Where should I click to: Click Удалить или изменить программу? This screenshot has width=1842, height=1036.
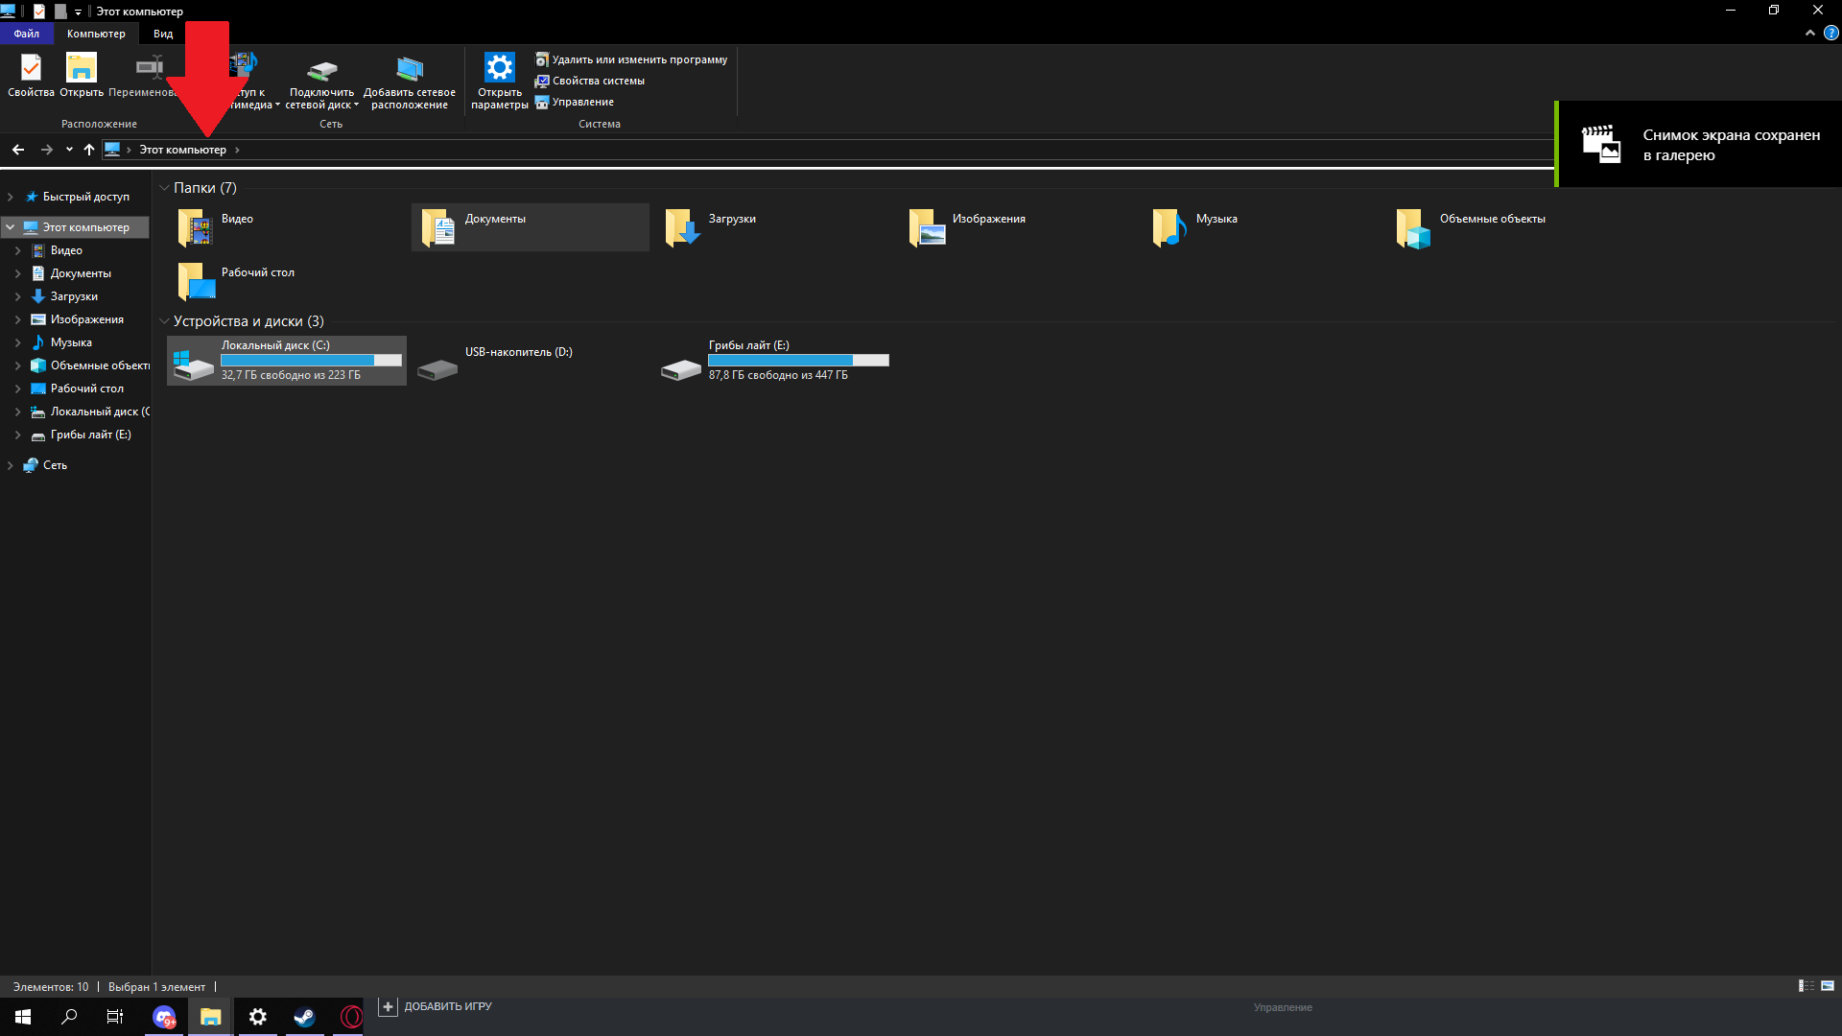tap(639, 59)
